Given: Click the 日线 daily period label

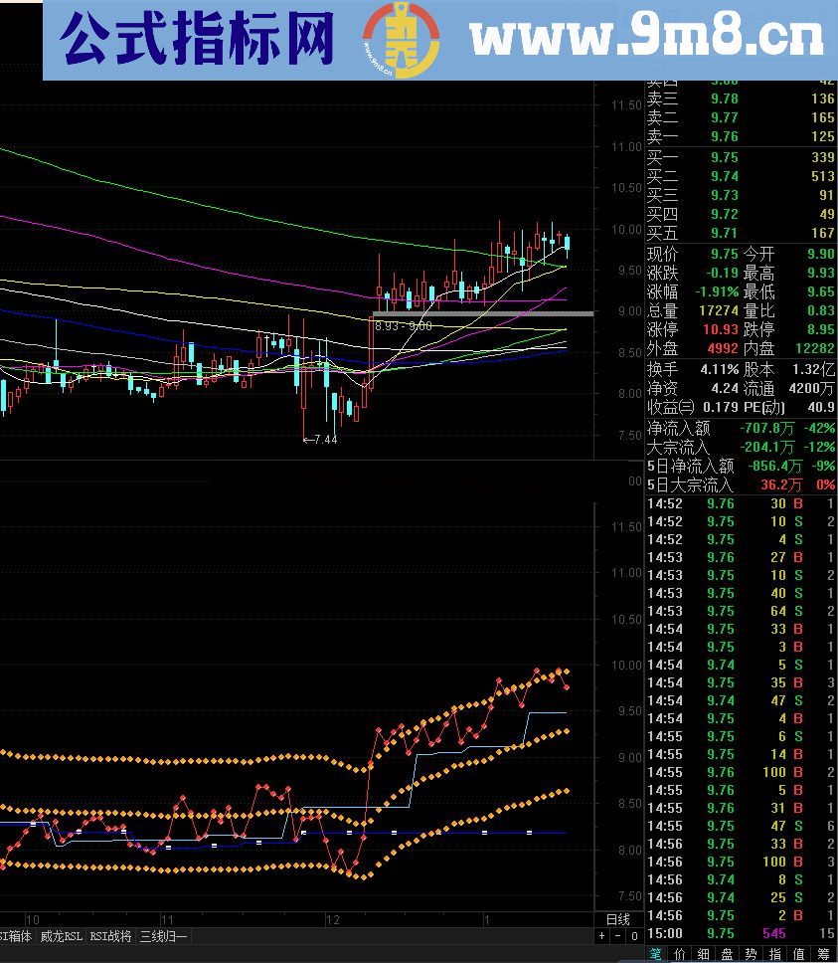Looking at the screenshot, I should tap(617, 919).
